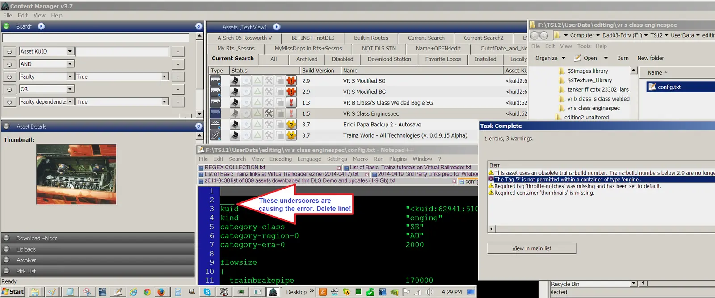The width and height of the screenshot is (715, 298).
Task: Click the error exclamation icon for VR B Class/S Class Welded Bogie SG
Action: coord(291,103)
